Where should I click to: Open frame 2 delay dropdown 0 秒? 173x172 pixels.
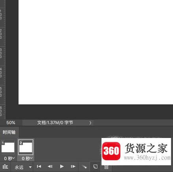tap(27, 158)
